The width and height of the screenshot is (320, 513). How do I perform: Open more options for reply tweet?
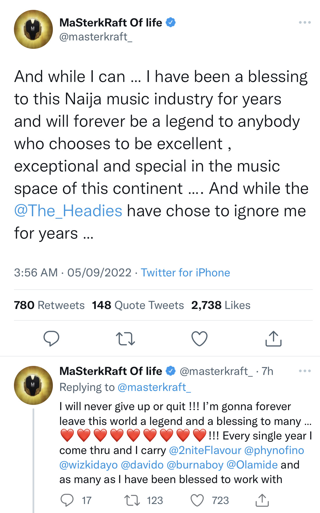[x=305, y=371]
